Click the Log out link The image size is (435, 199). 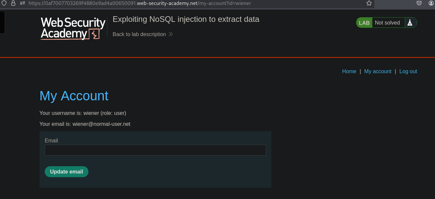(408, 72)
